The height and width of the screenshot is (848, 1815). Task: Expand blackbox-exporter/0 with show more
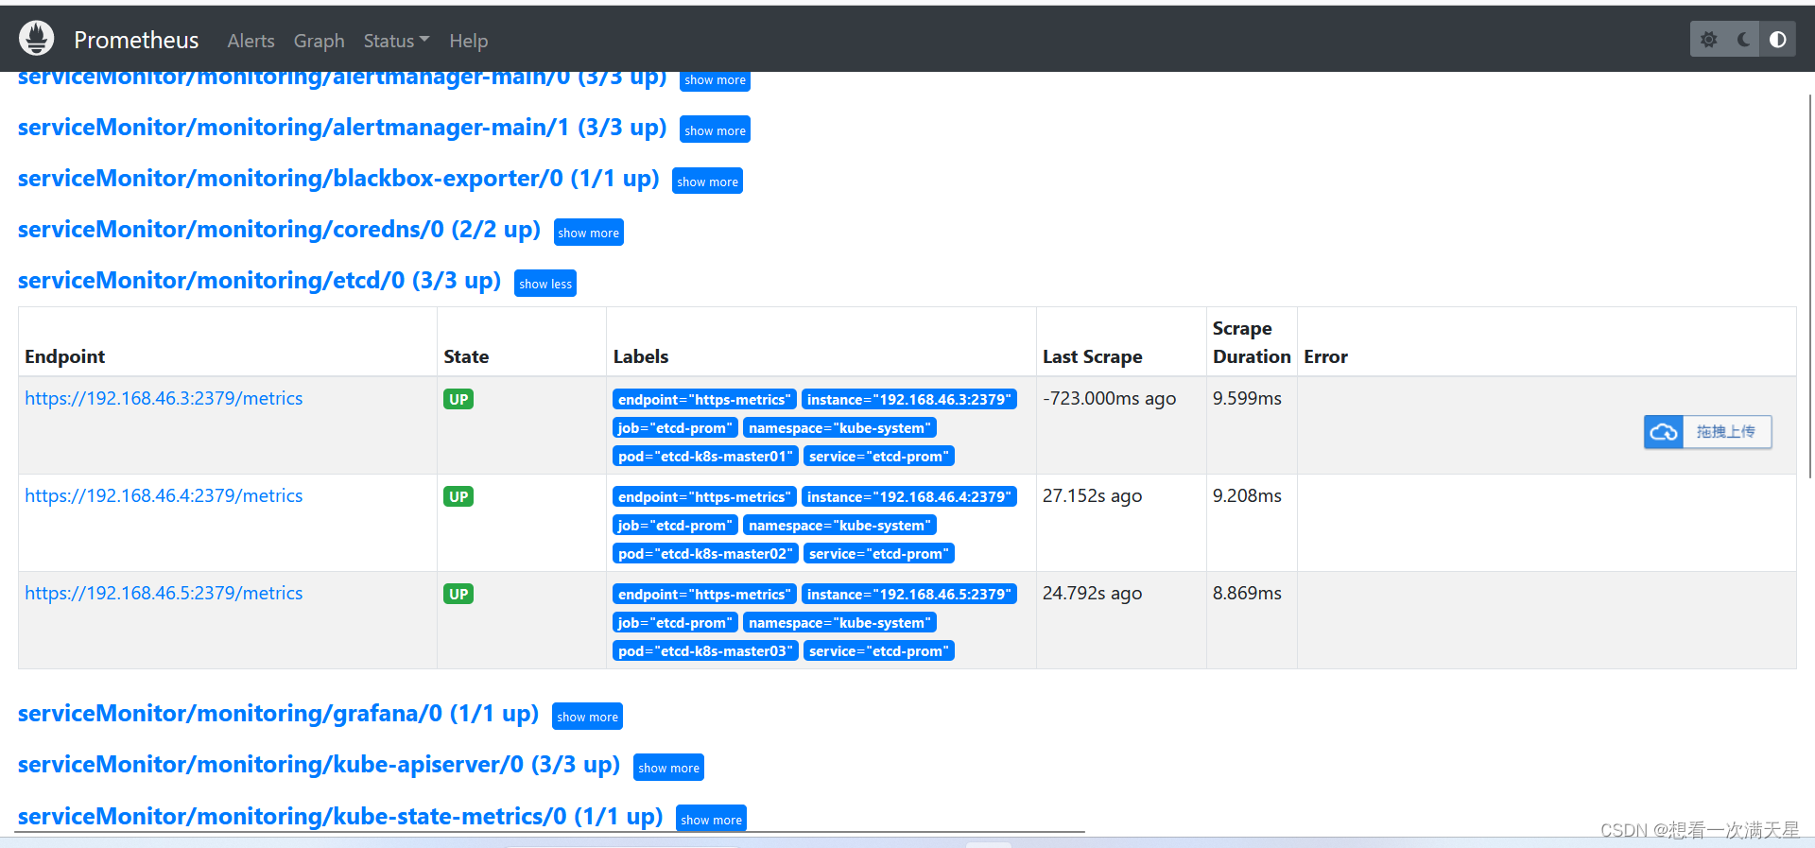[x=707, y=182]
